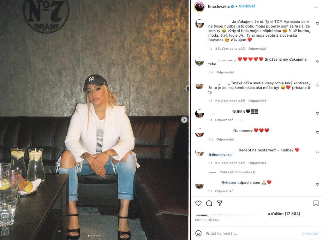322x240 pixels.
Task: Open the three-dot more options menu
Action: click(316, 7)
